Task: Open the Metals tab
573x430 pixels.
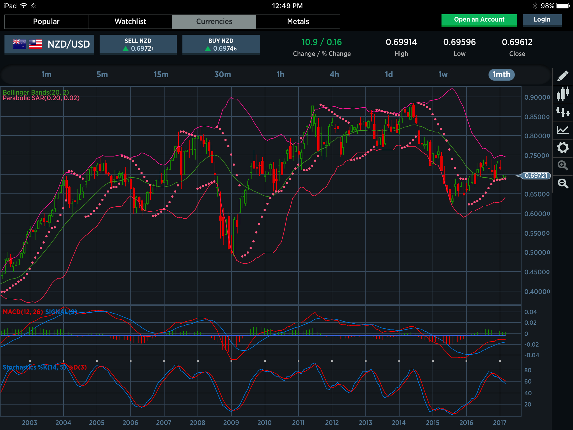Action: coord(298,22)
